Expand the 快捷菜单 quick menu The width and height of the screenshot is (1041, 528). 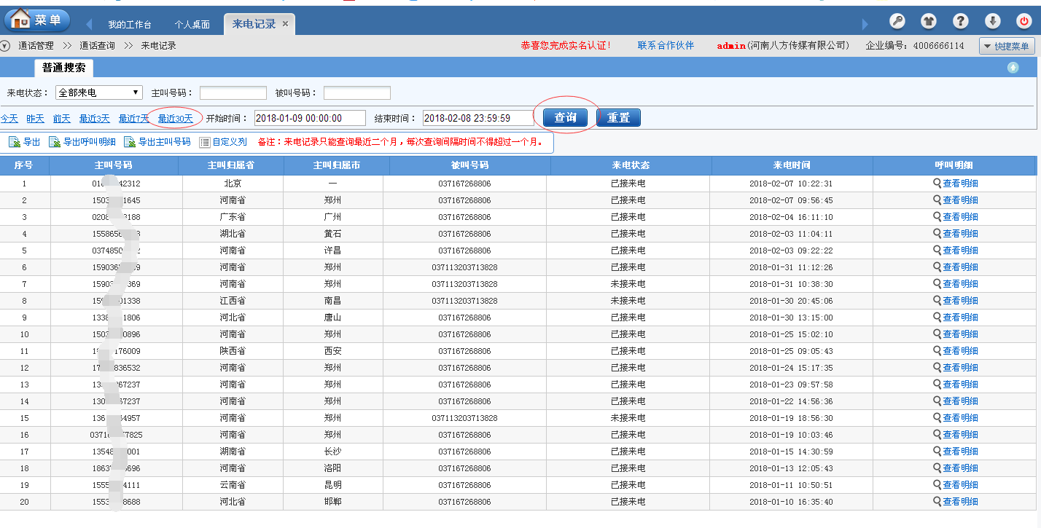(1007, 46)
